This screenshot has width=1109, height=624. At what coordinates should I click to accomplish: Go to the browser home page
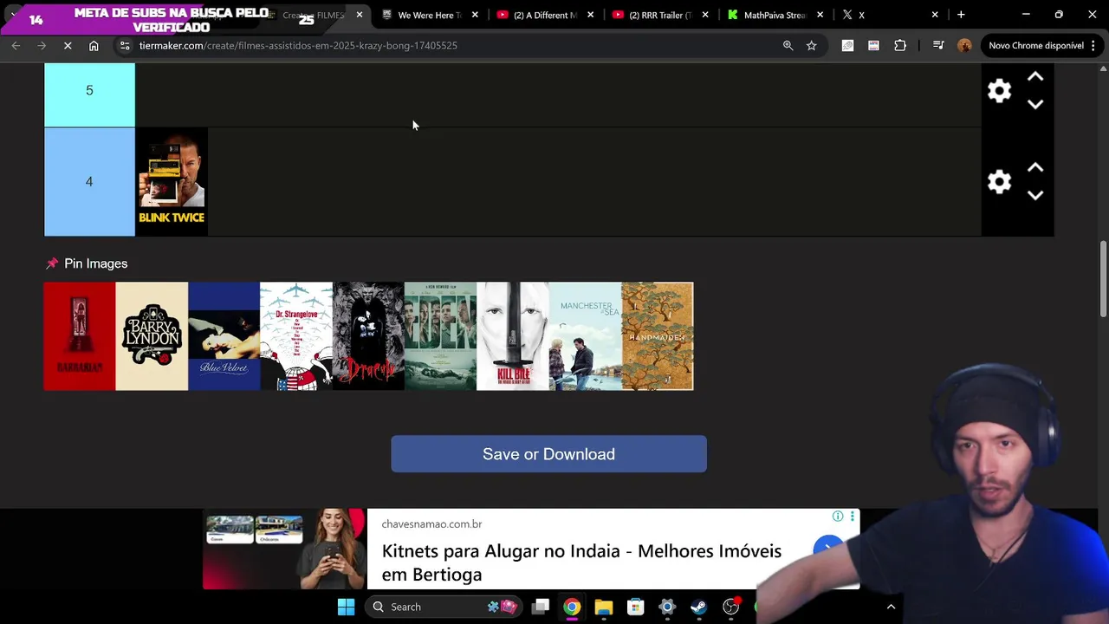click(94, 46)
